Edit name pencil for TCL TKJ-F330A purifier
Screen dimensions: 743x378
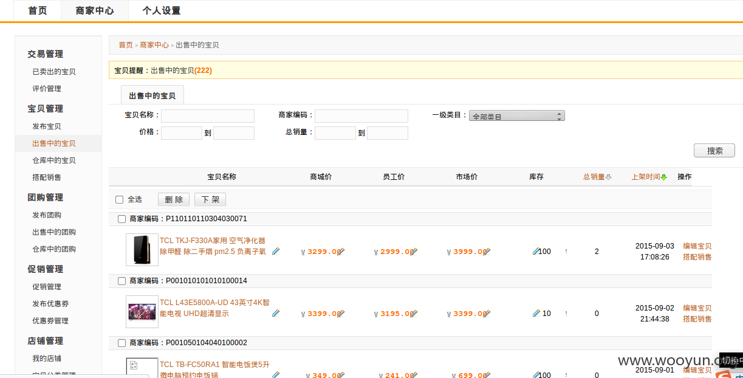tap(276, 251)
